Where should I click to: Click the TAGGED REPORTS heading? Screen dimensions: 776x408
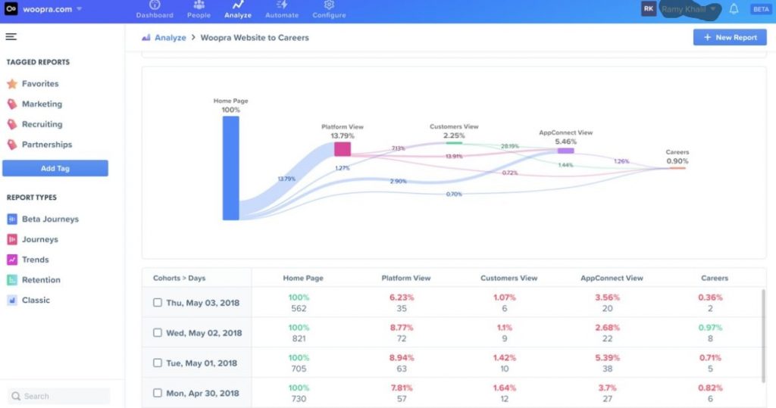pos(38,62)
